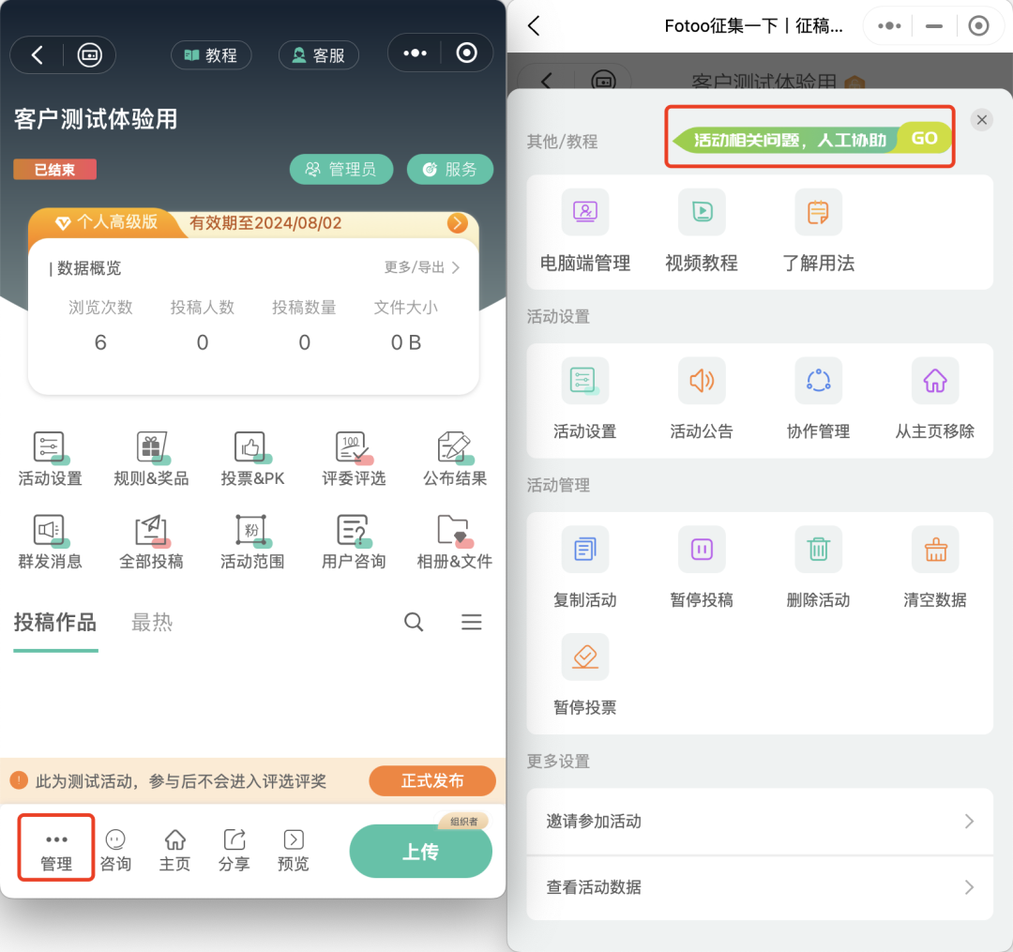
Task: Open 活动设置 in right management panel
Action: 584,400
